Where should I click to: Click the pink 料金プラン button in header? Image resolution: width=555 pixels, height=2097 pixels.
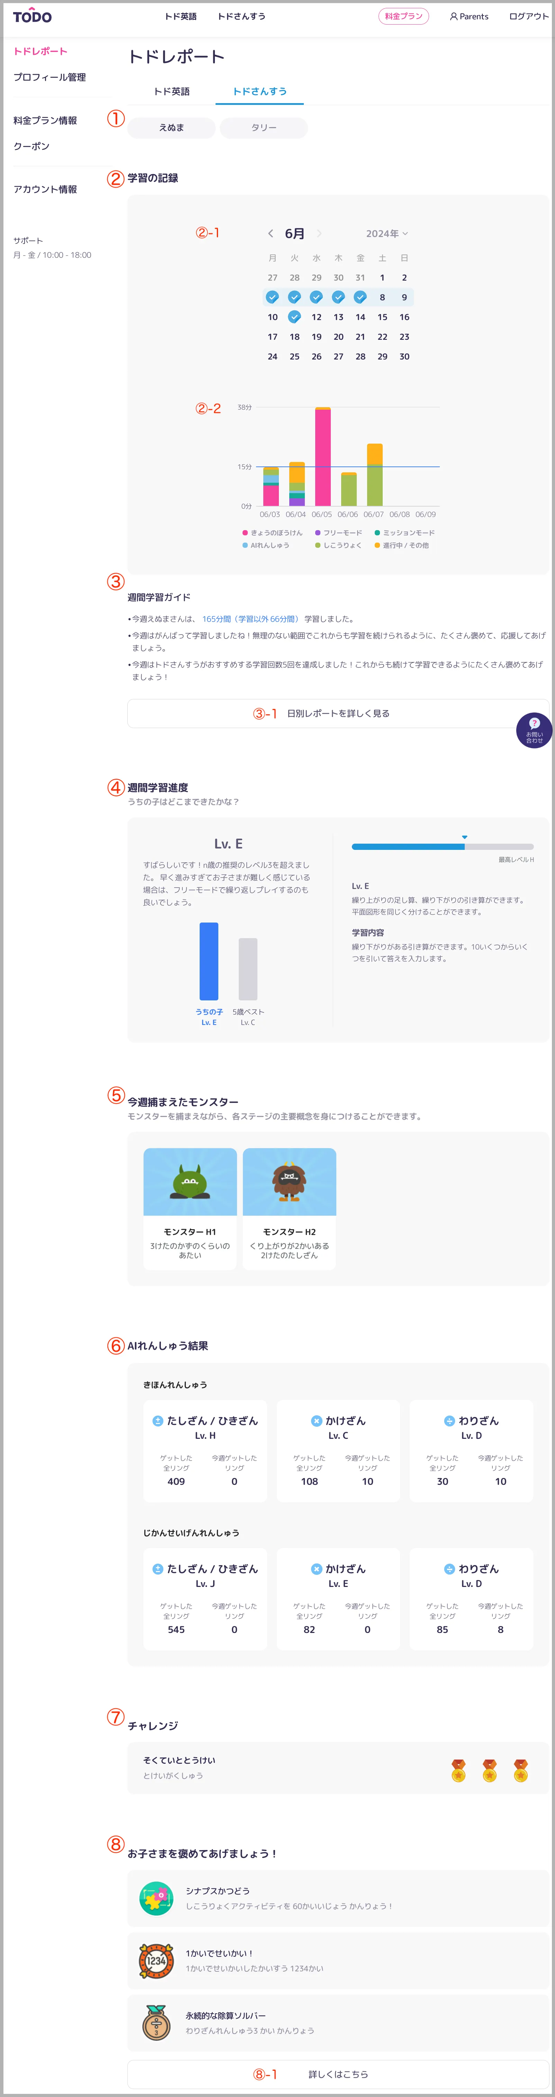pyautogui.click(x=404, y=16)
